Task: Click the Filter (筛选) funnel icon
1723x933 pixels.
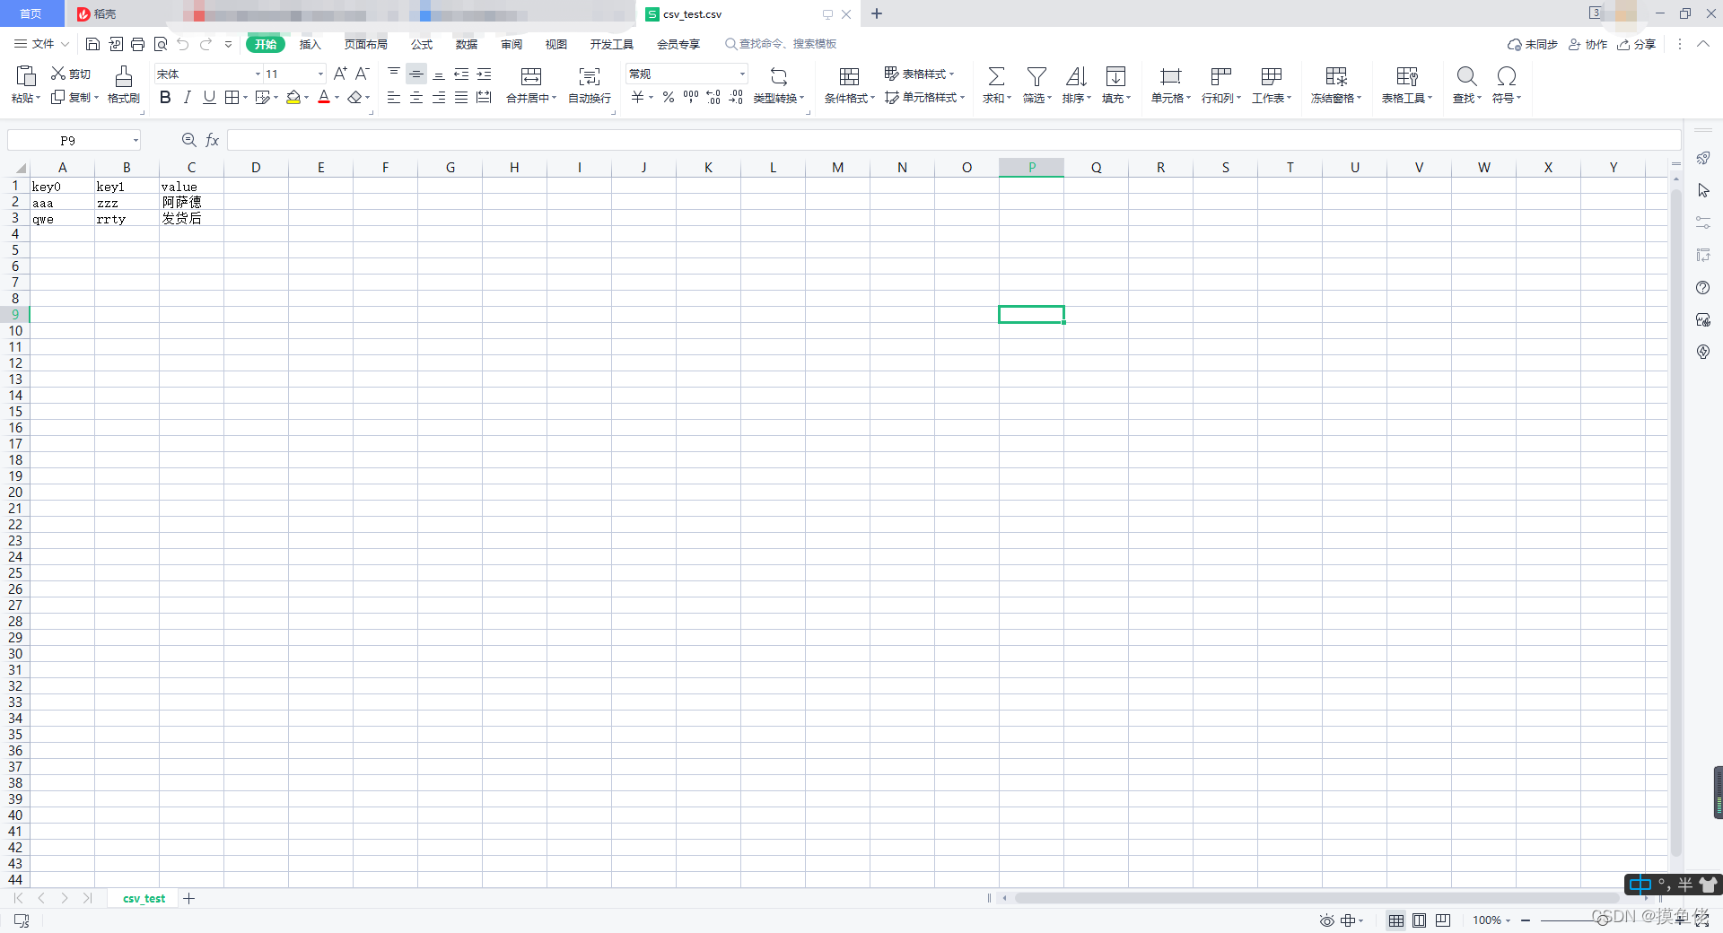Action: pyautogui.click(x=1036, y=76)
